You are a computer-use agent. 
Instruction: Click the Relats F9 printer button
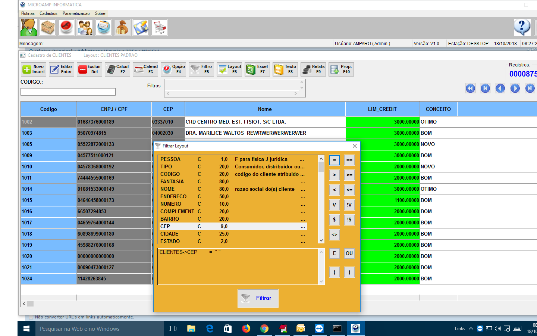[x=313, y=69]
